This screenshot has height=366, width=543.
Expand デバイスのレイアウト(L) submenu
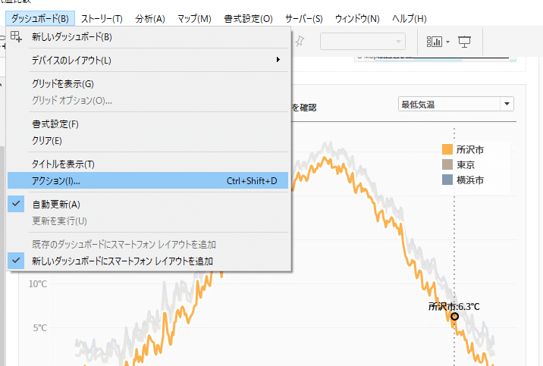pyautogui.click(x=148, y=60)
